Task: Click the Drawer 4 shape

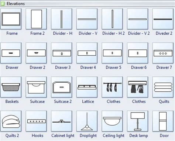Action: (87, 53)
